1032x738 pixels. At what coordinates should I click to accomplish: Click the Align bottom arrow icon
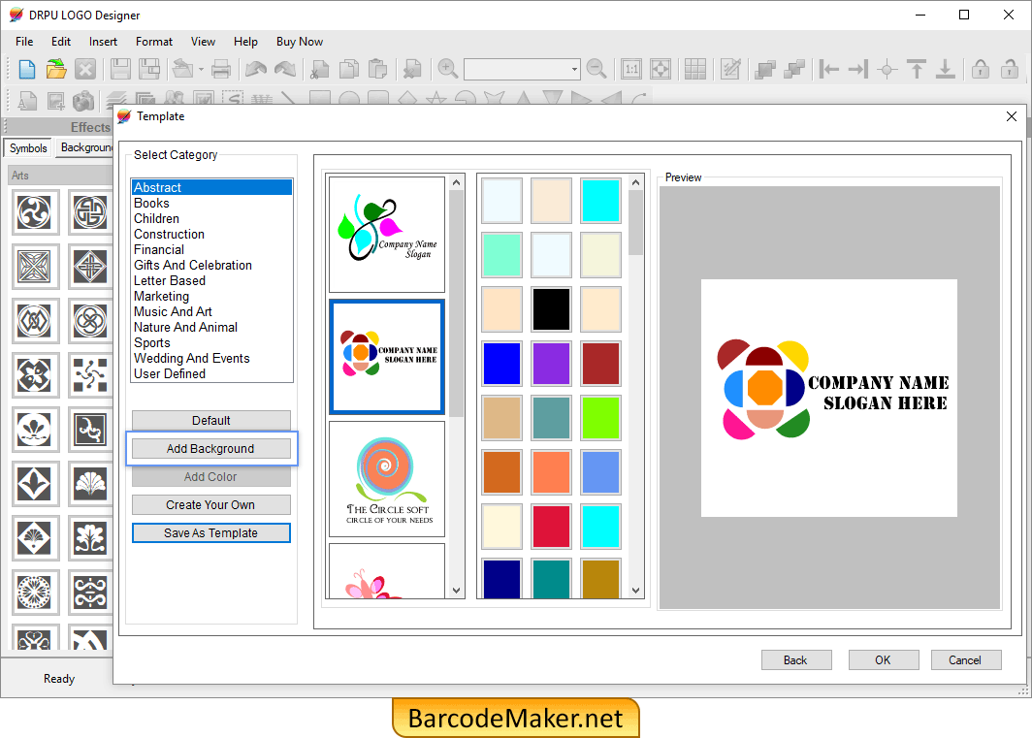945,69
